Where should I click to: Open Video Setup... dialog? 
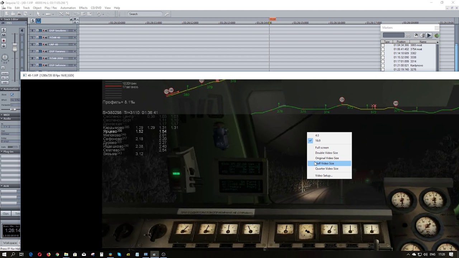[x=329, y=176]
